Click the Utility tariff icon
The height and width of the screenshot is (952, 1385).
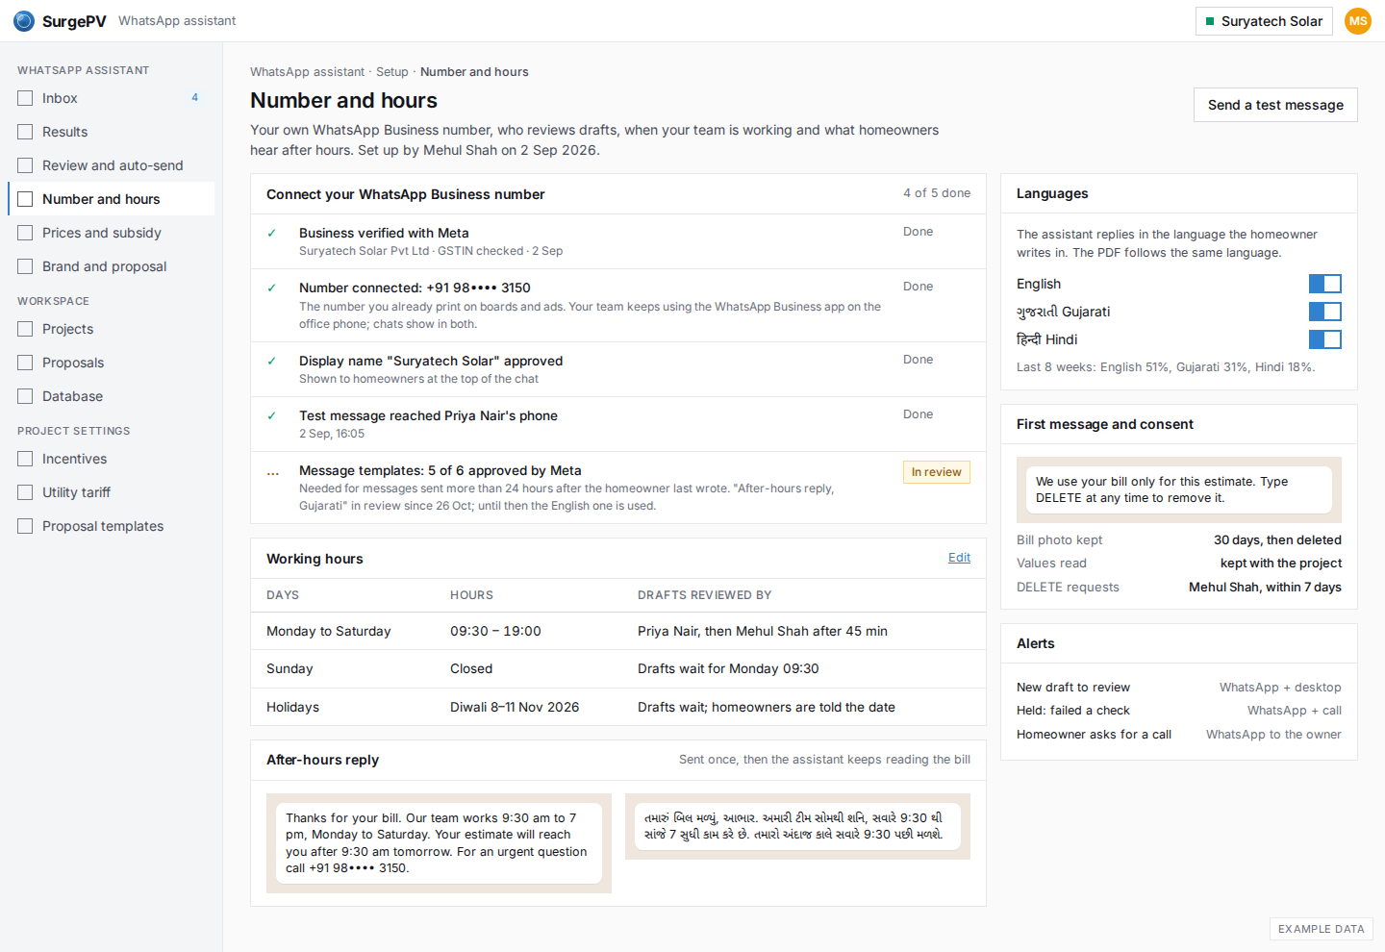coord(25,492)
